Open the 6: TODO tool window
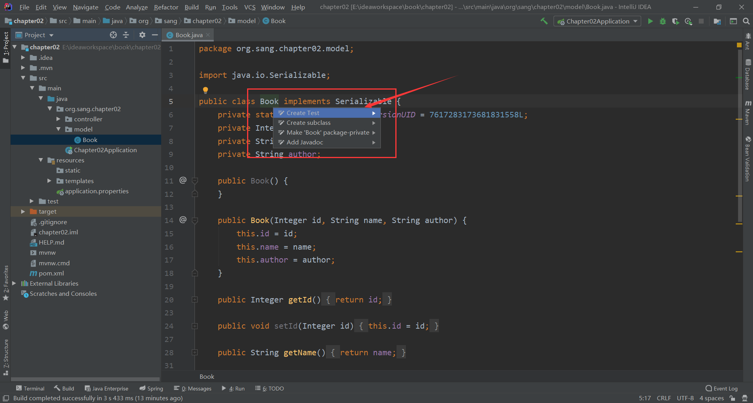 (x=269, y=388)
